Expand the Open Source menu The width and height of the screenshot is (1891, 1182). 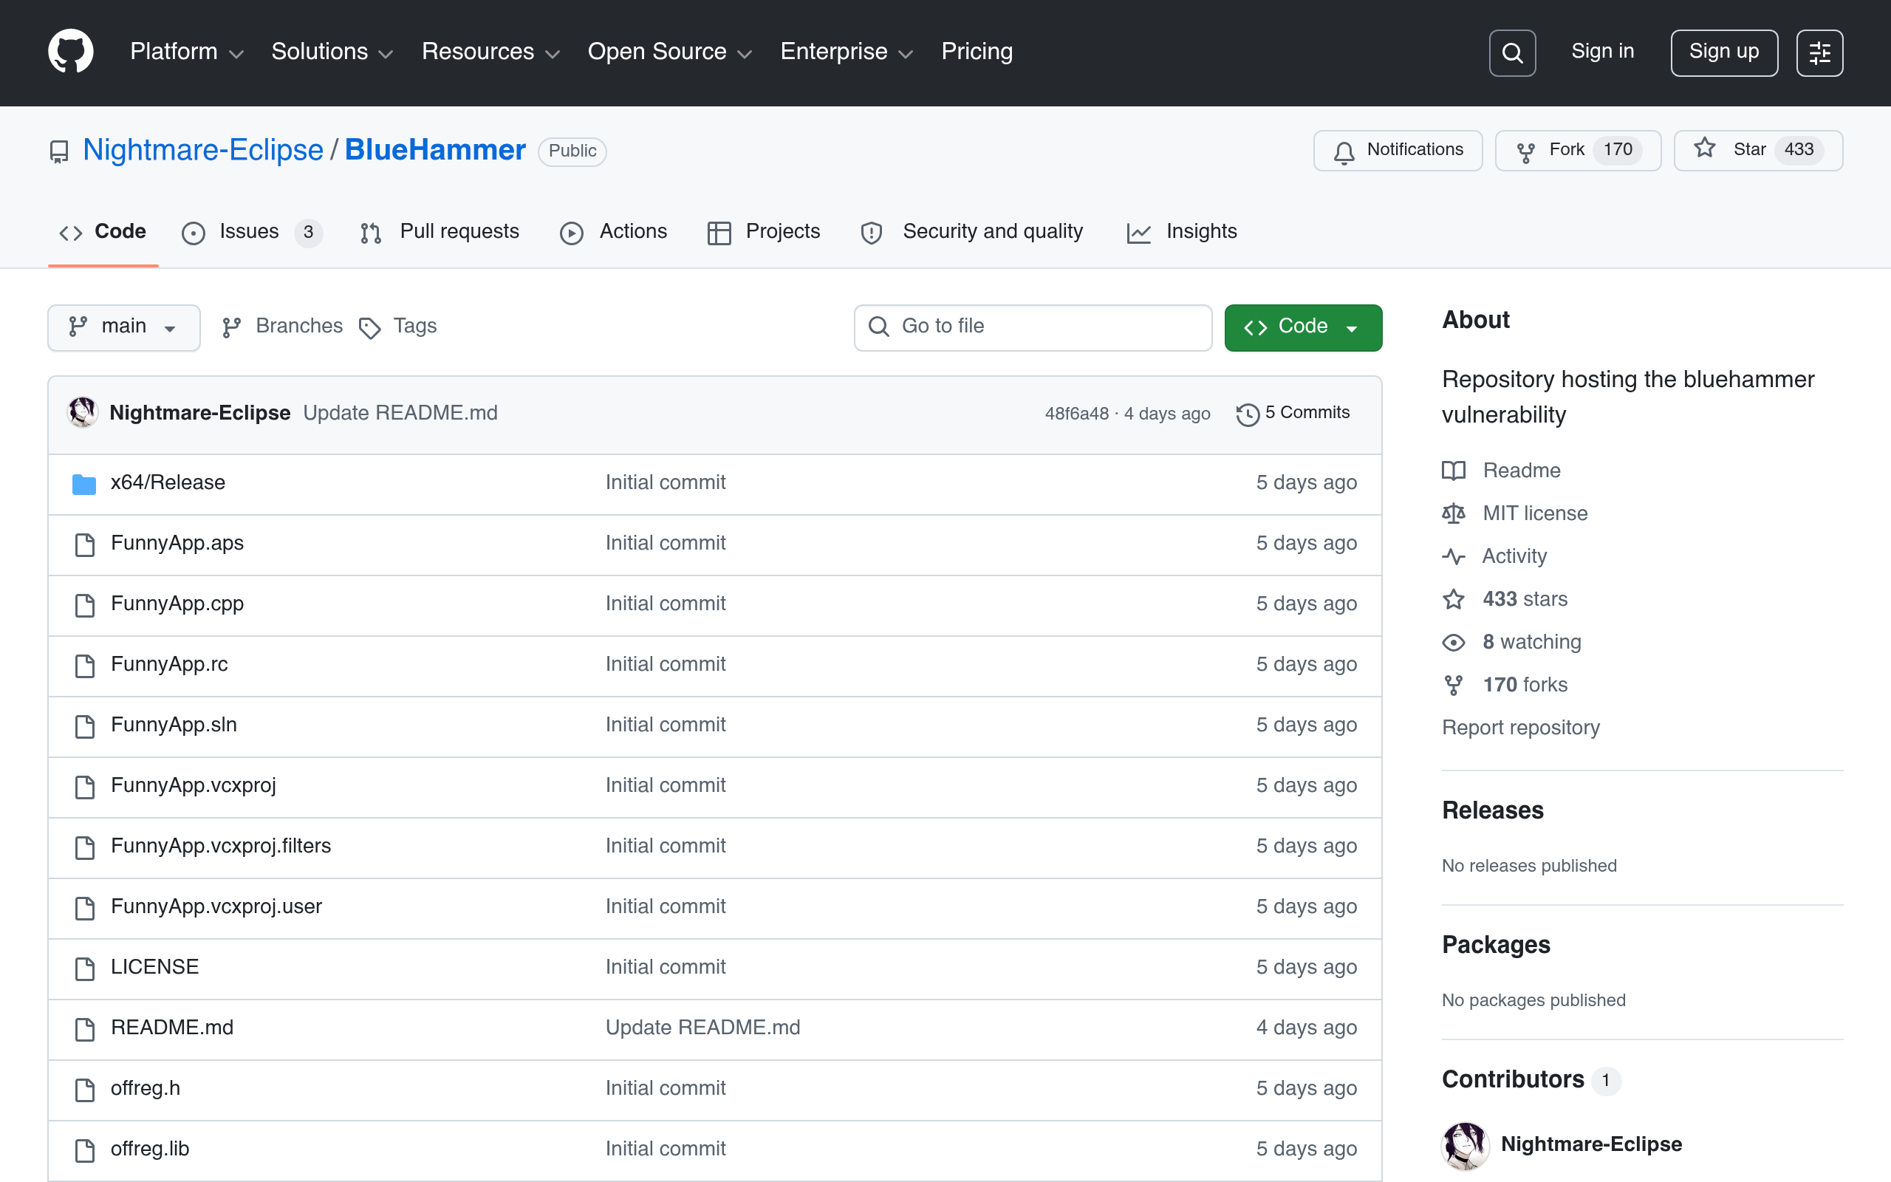coord(670,52)
